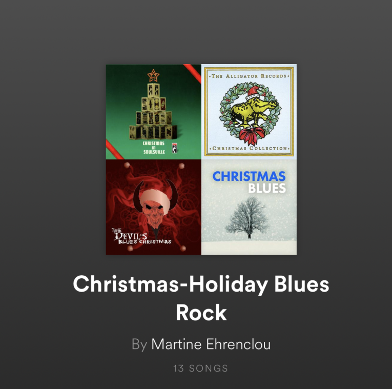Image resolution: width=392 pixels, height=389 pixels.
Task: Click the 13 SONGS count label
Action: coord(201,368)
